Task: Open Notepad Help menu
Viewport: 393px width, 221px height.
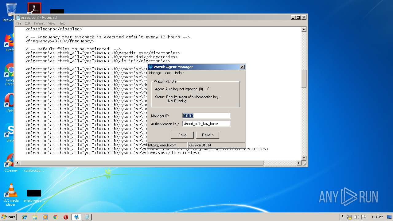Action: (x=62, y=23)
